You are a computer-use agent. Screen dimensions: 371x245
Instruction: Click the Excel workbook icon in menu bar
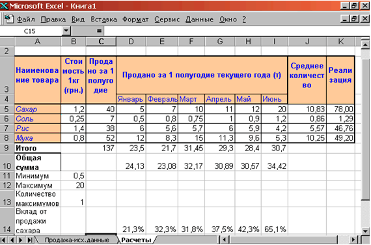[9, 19]
